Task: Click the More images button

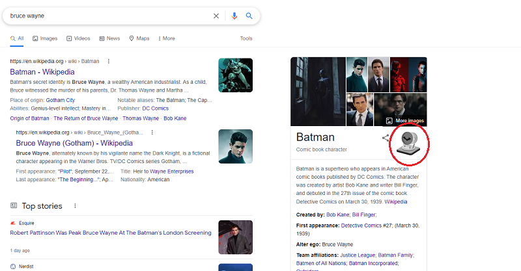Action: click(x=404, y=121)
